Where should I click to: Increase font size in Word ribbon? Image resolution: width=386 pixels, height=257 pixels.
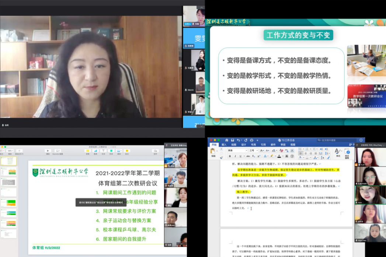[262, 151]
